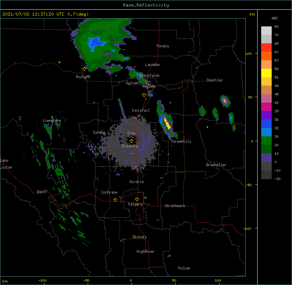Select the white asterisk northeast of Innisfail
Screen dimensions: 292x285
pyautogui.click(x=170, y=103)
